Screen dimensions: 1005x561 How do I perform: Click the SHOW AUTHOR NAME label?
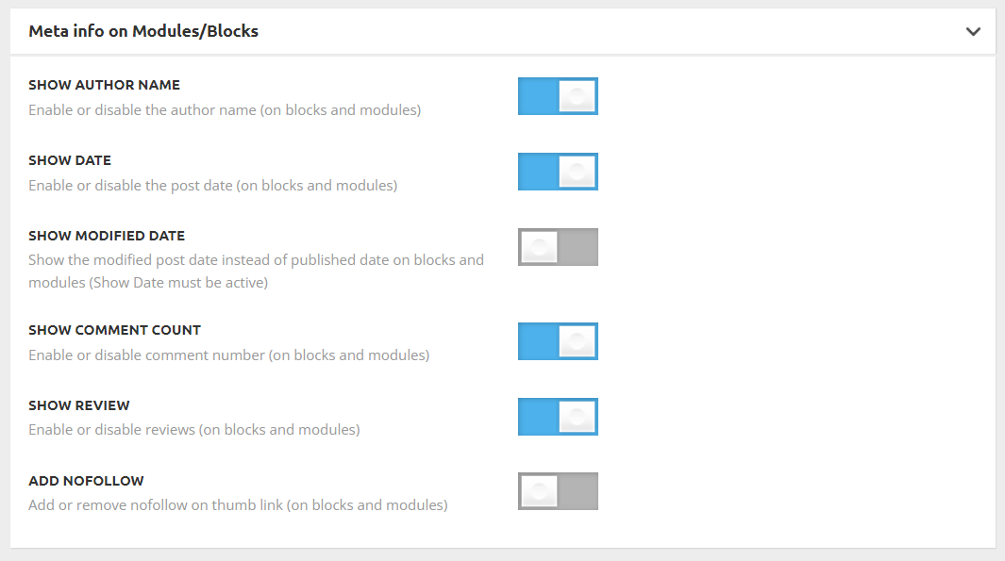click(x=105, y=85)
